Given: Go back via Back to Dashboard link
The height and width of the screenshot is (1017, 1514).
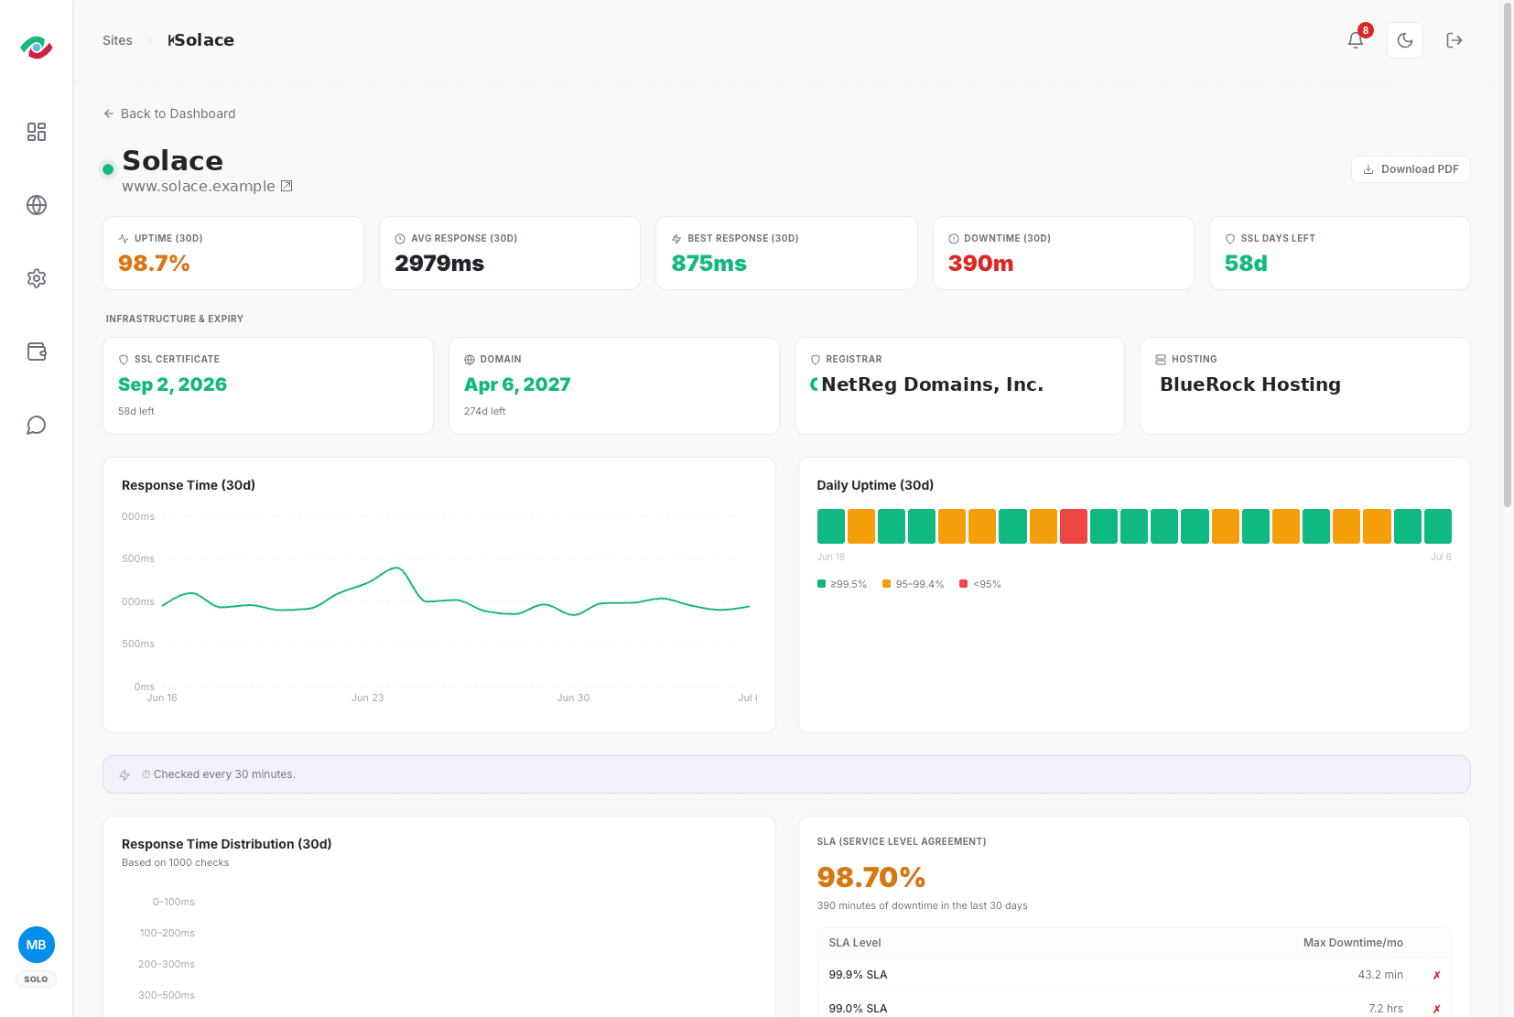Looking at the screenshot, I should 169,114.
